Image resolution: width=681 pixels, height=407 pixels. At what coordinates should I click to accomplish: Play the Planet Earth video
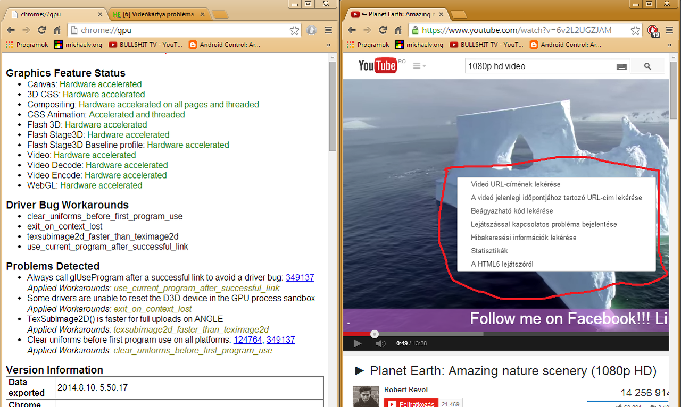[x=358, y=343]
